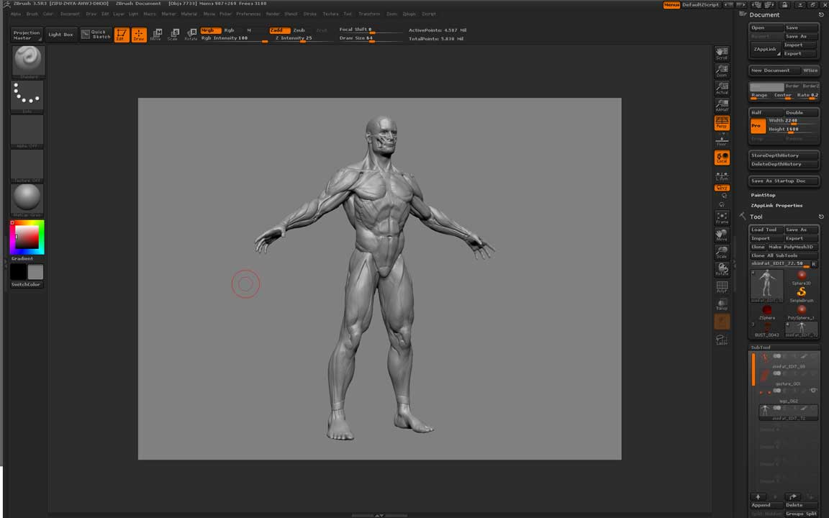Select the PolySphere_1 tool
This screenshot has height=518, width=829.
(802, 312)
